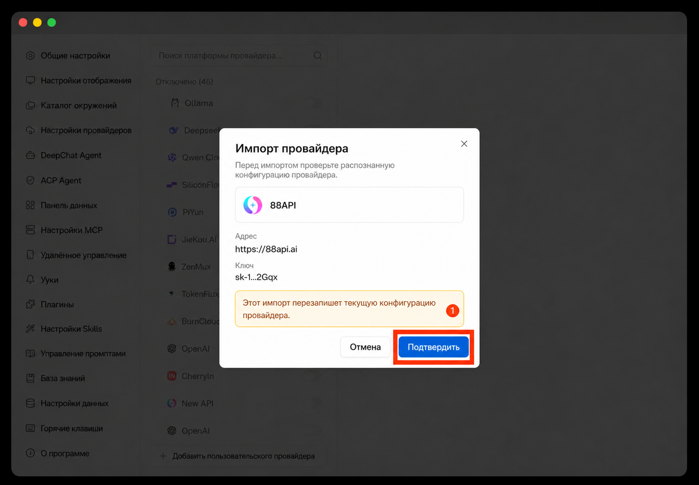Viewport: 699px width, 485px height.
Task: Click the Плагины puzzle icon
Action: coord(30,304)
